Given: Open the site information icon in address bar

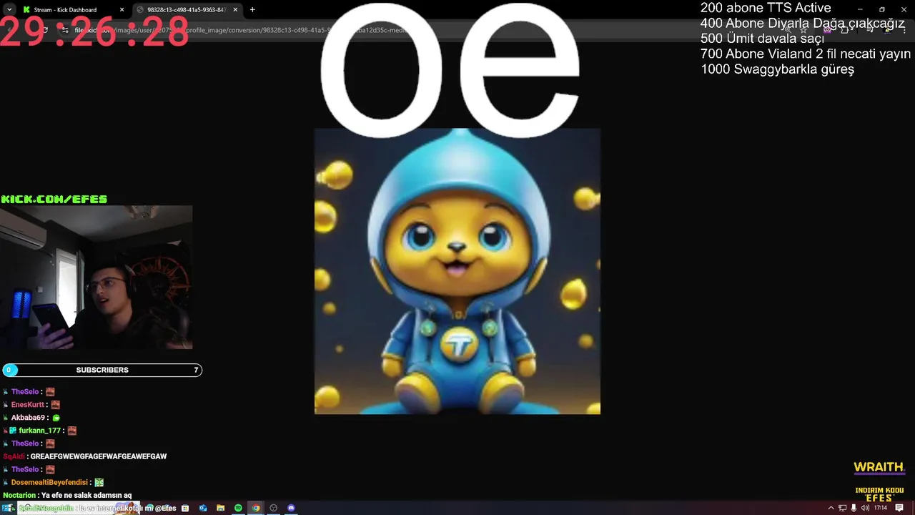Looking at the screenshot, I should 65,30.
